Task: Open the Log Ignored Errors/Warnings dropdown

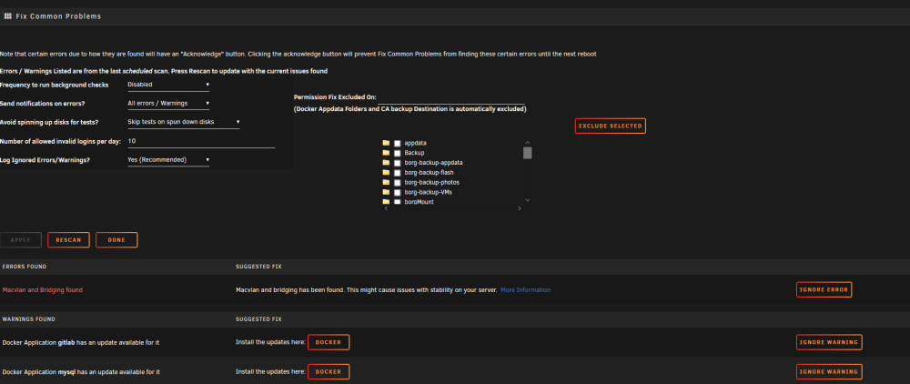Action: click(168, 159)
